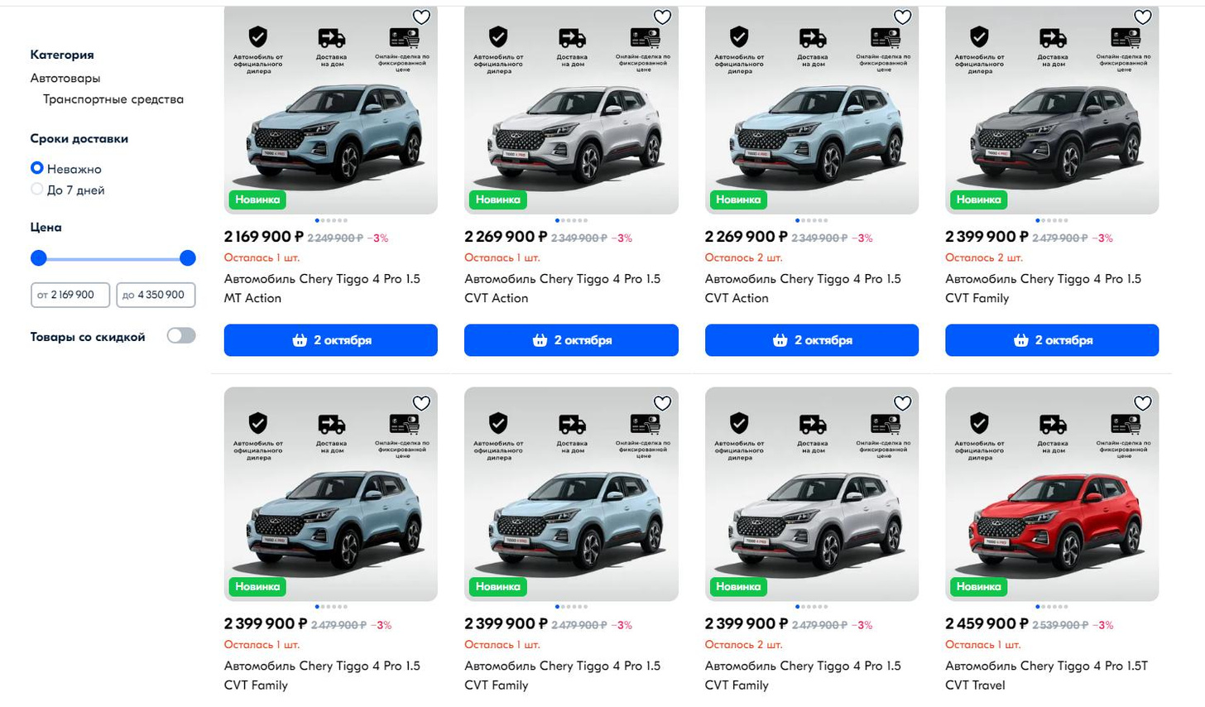Click the maximum price field "до 4 350 900"
Viewport: 1205px width, 707px height.
point(156,295)
